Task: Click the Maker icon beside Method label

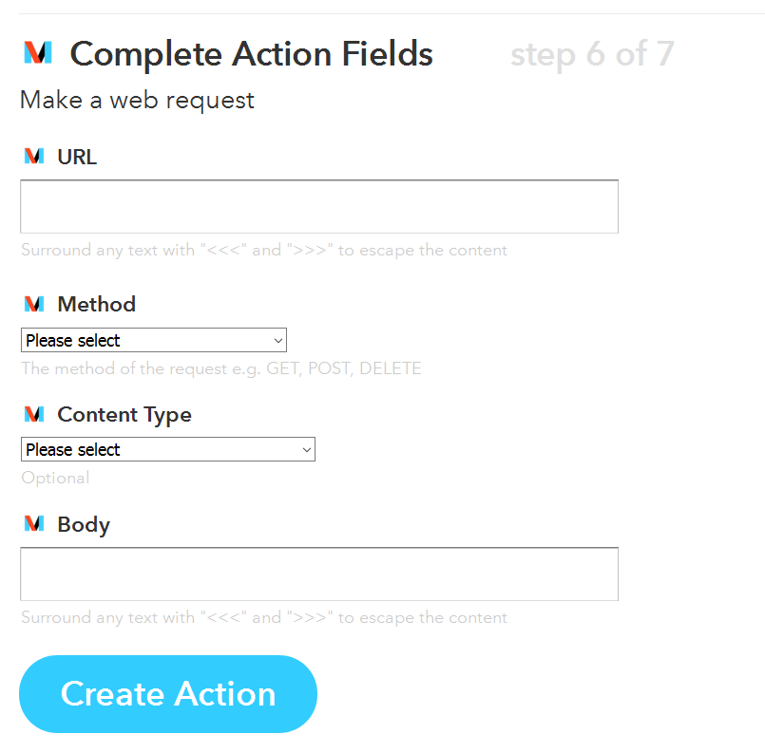Action: 34,304
